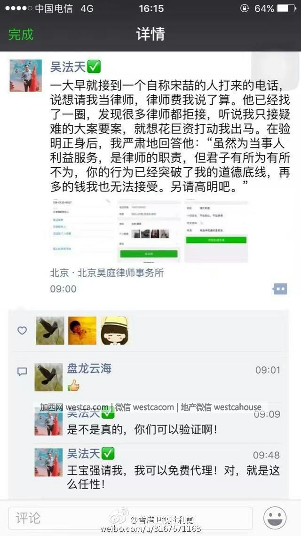This screenshot has width=301, height=536.
Task: View third attached screenshot image
Action: click(x=216, y=231)
